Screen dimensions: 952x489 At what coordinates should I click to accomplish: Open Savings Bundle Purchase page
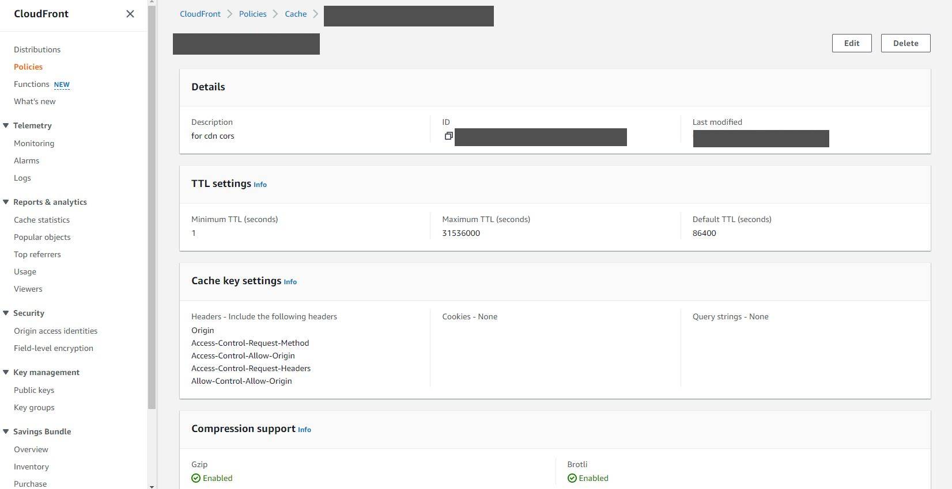(x=30, y=484)
